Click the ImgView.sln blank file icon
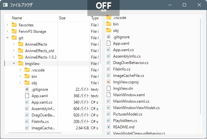This screenshot has width=207, height=139. click(108, 88)
